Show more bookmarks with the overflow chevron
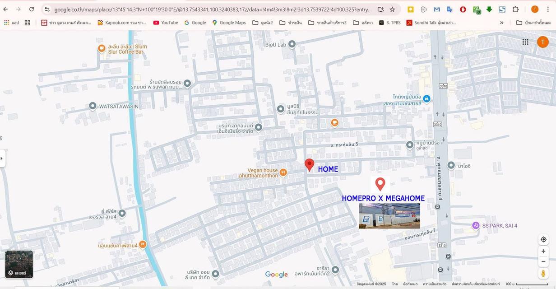This screenshot has width=556, height=289. pos(501,23)
